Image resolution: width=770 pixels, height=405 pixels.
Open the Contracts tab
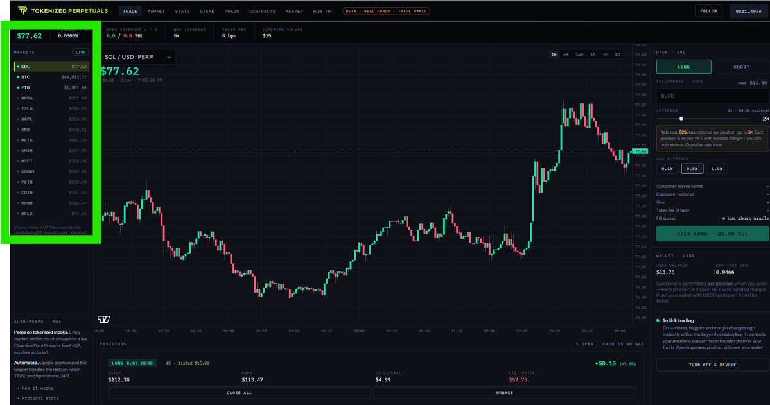click(x=262, y=11)
